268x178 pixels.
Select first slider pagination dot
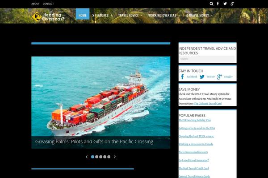(92, 157)
